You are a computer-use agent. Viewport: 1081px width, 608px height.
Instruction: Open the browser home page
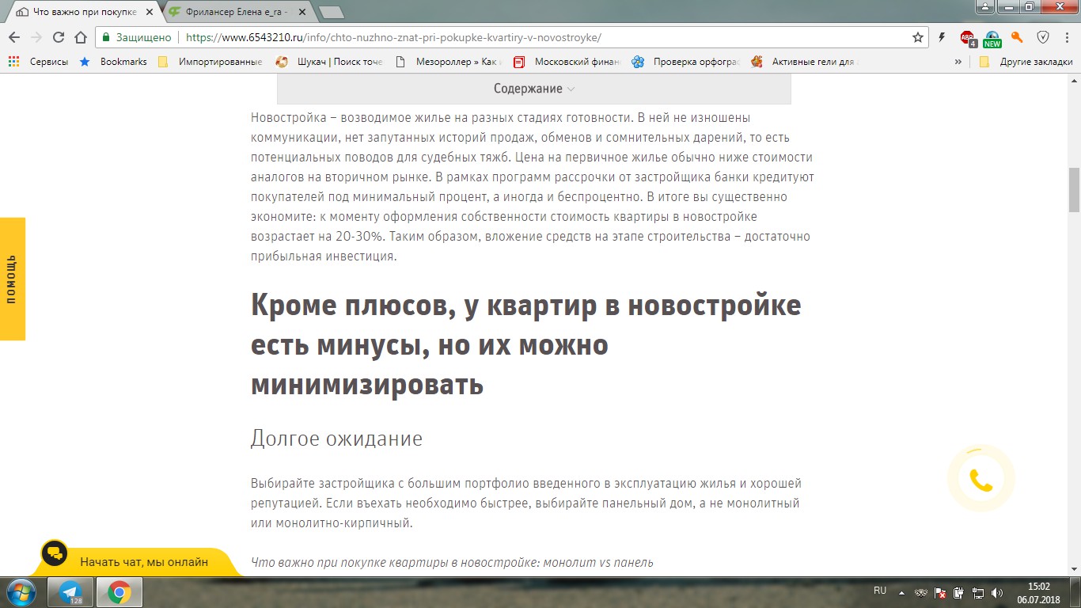(x=80, y=37)
